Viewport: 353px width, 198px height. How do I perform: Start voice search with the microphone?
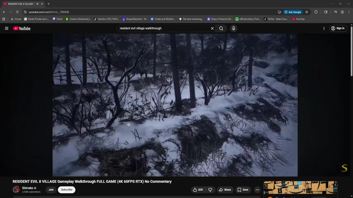(x=234, y=28)
